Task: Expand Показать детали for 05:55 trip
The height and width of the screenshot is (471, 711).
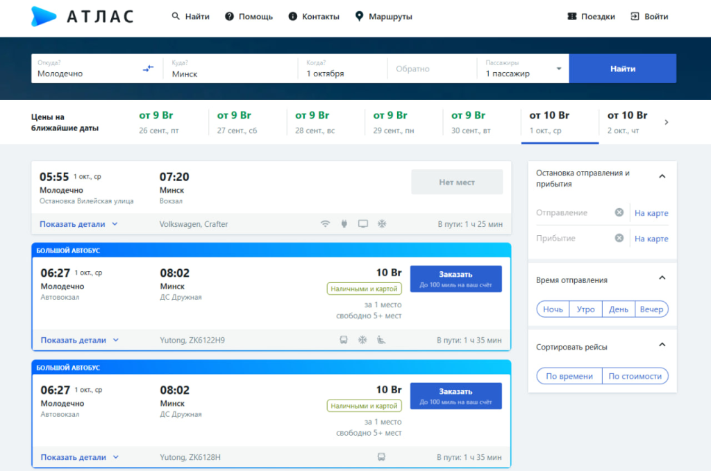Action: tap(78, 224)
